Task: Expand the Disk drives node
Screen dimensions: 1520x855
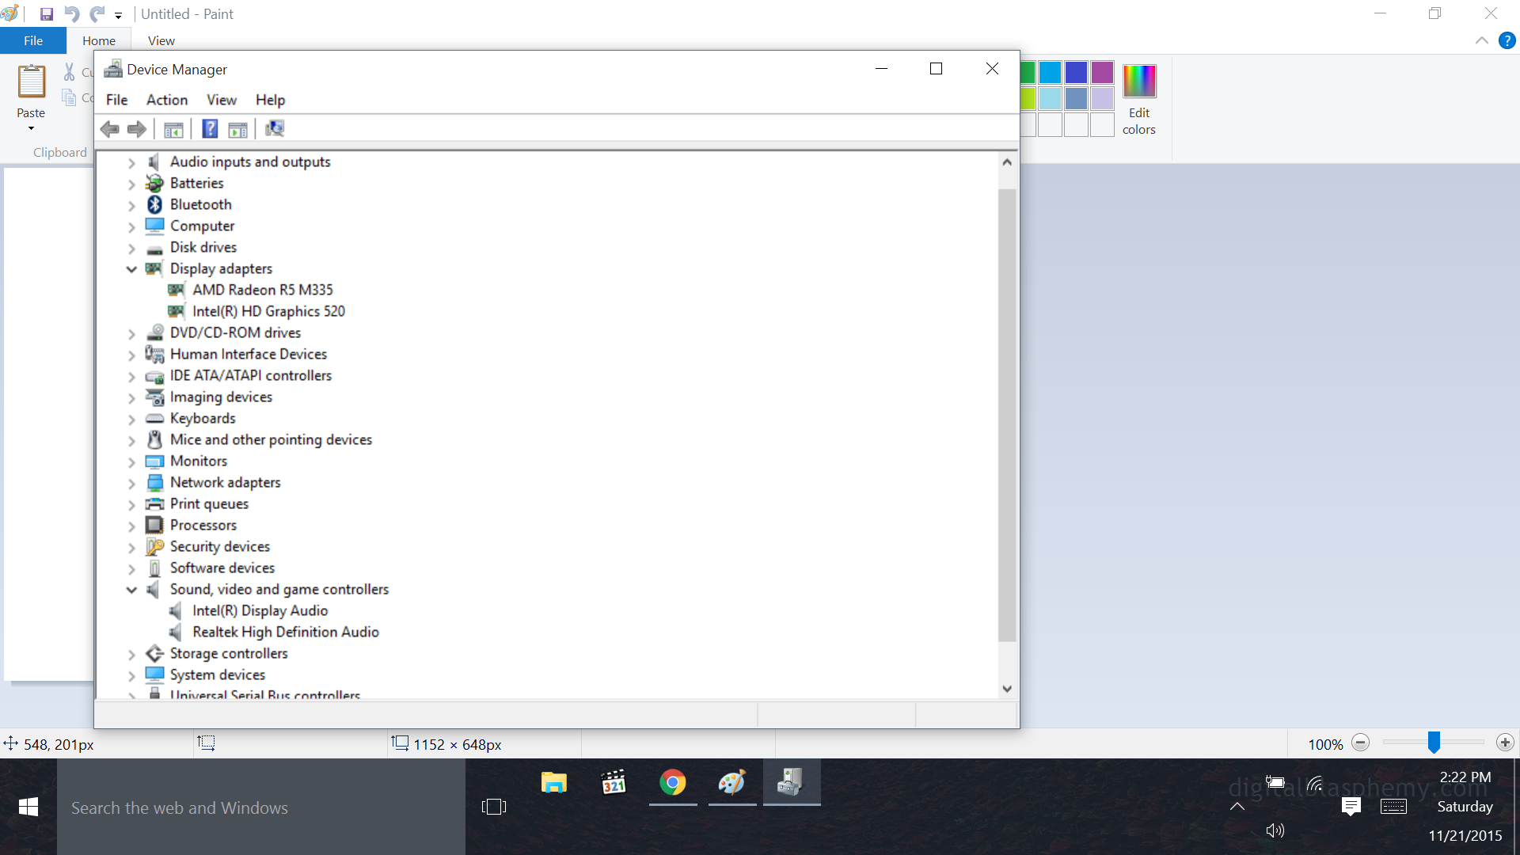Action: pos(131,248)
